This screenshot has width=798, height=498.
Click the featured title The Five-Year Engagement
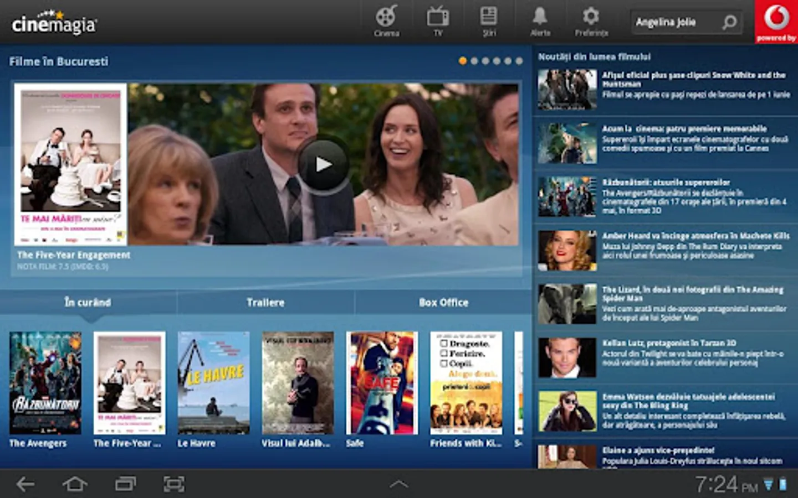point(74,255)
